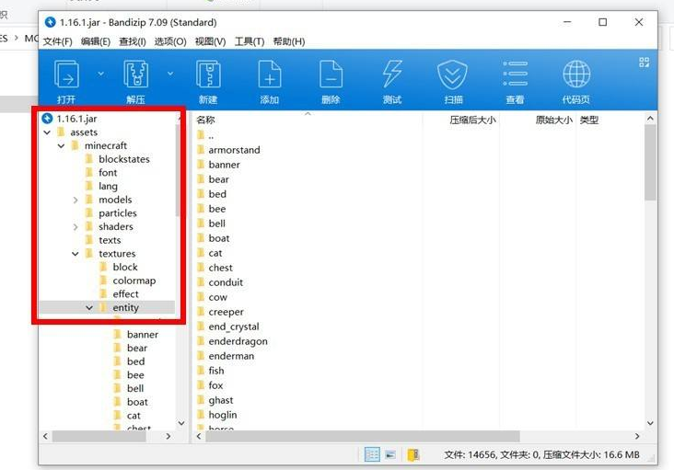Open the 帮助(H) menu
Image resolution: width=674 pixels, height=470 pixels.
(289, 41)
